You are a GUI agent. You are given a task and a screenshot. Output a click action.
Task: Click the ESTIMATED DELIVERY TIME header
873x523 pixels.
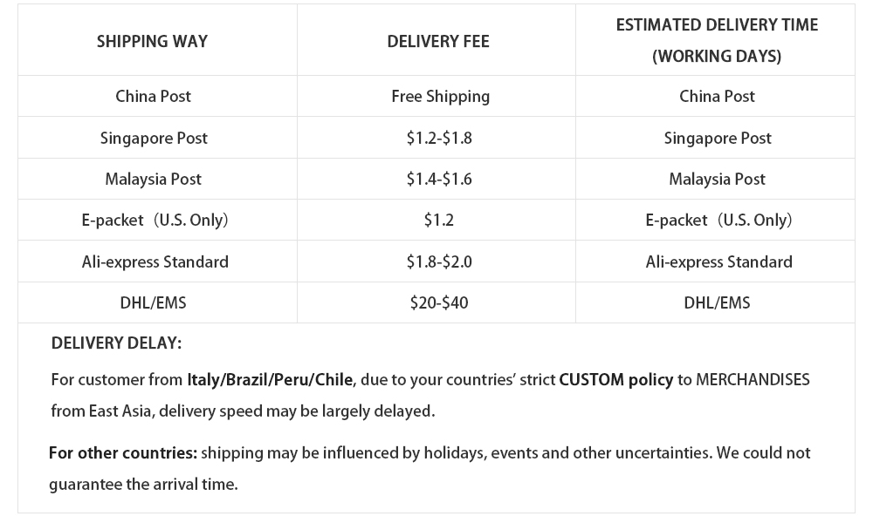pyautogui.click(x=717, y=40)
